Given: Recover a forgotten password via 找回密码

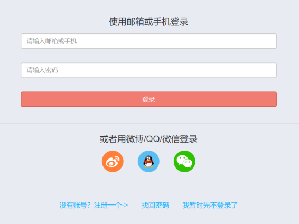Looking at the screenshot, I should click(155, 206).
